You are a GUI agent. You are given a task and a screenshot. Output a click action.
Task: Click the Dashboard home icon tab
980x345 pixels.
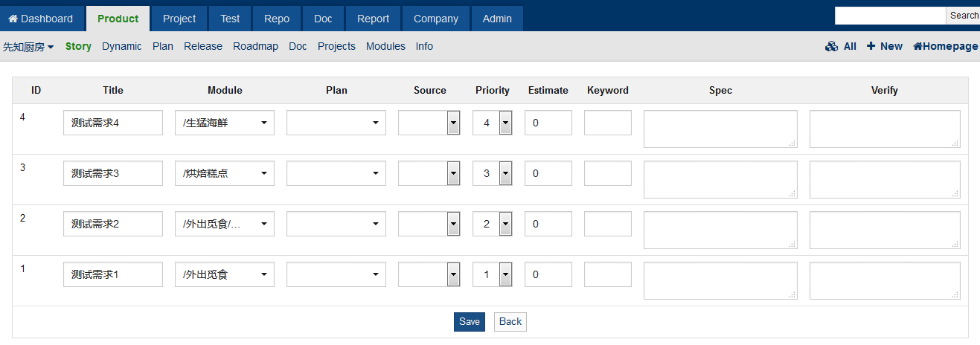(13, 19)
